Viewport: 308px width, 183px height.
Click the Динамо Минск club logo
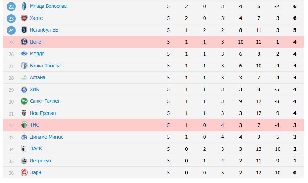[x=24, y=137]
